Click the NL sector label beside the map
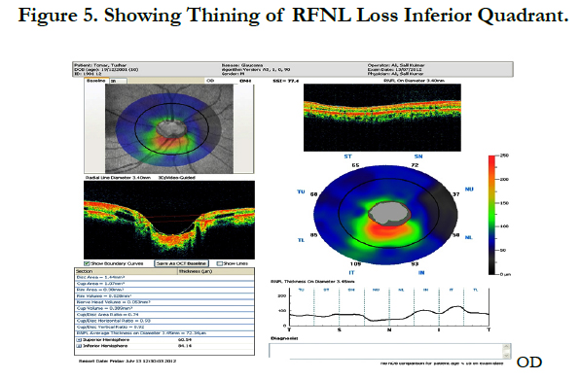 [x=469, y=237]
